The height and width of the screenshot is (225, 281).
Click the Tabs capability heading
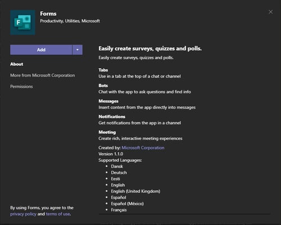coord(103,70)
